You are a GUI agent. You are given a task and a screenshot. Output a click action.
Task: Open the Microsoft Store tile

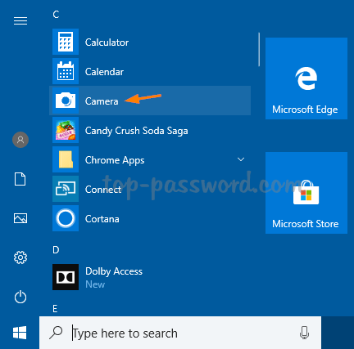pyautogui.click(x=306, y=193)
